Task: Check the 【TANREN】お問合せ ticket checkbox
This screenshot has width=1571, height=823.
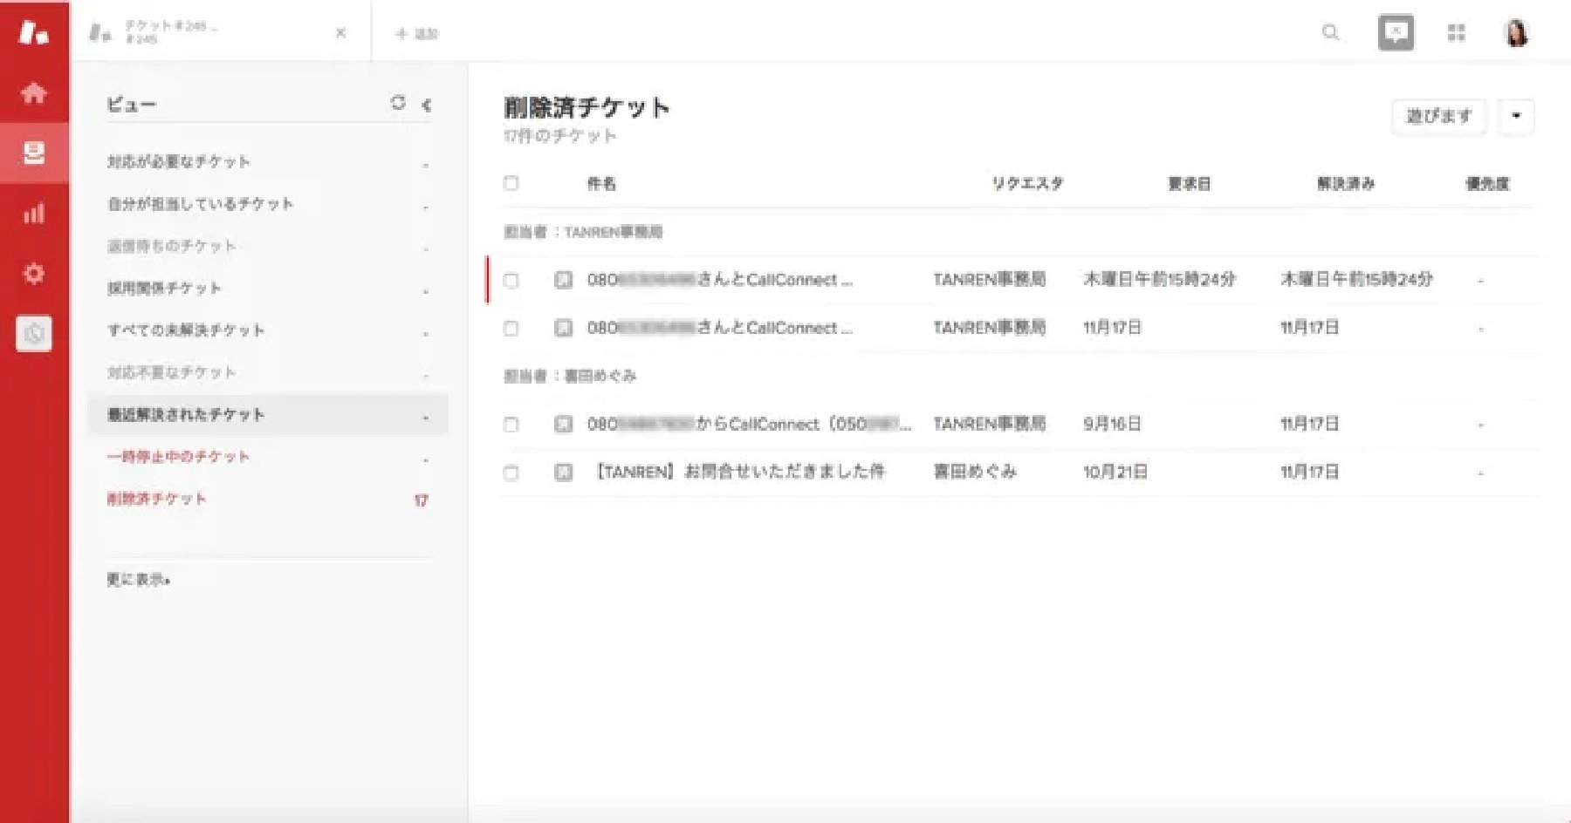Action: coord(511,473)
